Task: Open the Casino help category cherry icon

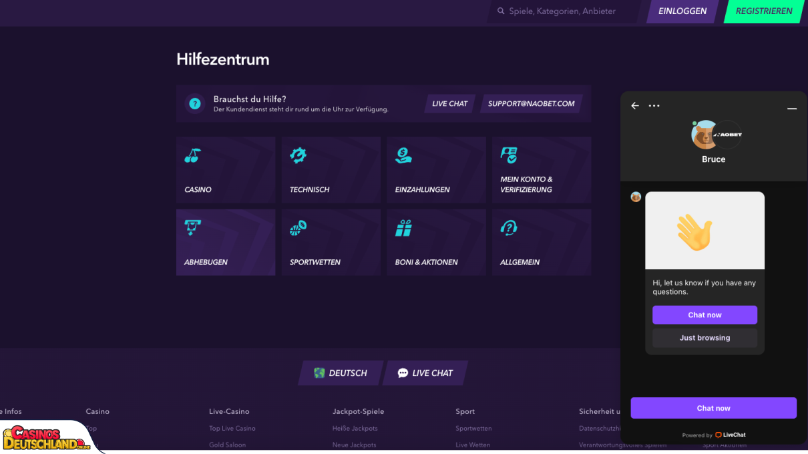Action: point(192,156)
